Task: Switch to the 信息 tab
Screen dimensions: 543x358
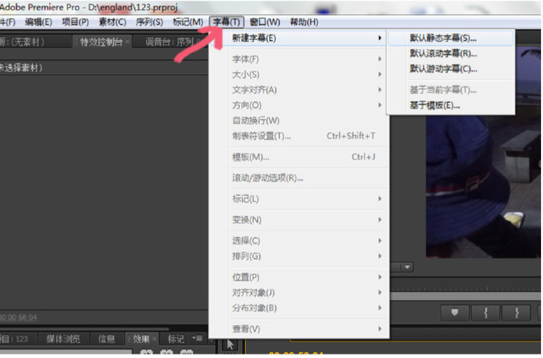Action: (x=106, y=339)
